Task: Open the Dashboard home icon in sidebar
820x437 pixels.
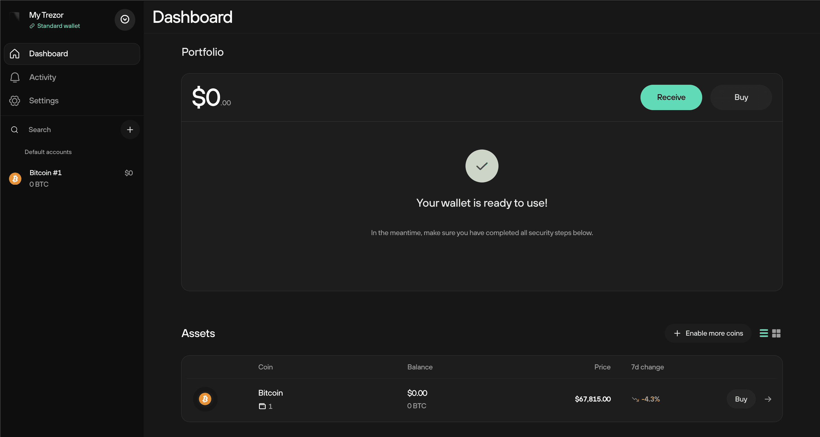Action: click(15, 53)
